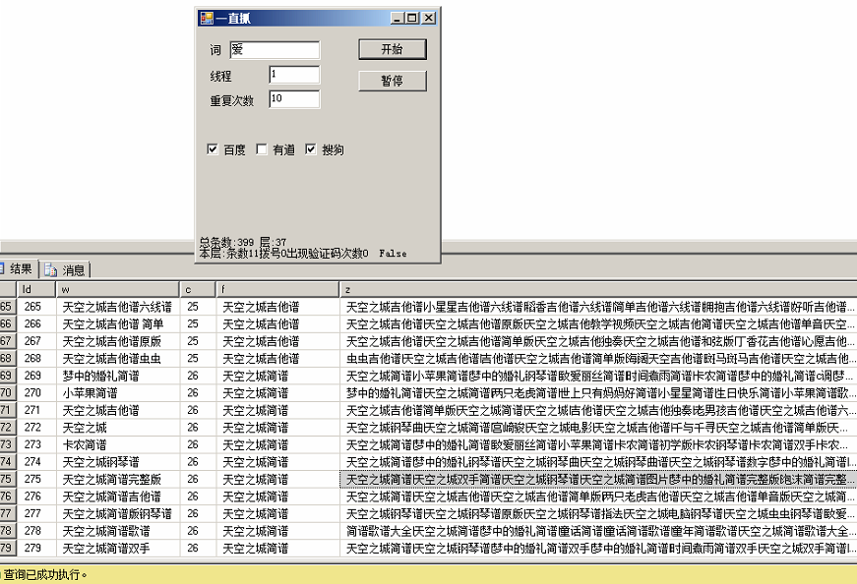Select cell 天空之城钢琴谱
The image size is (857, 584).
click(117, 461)
